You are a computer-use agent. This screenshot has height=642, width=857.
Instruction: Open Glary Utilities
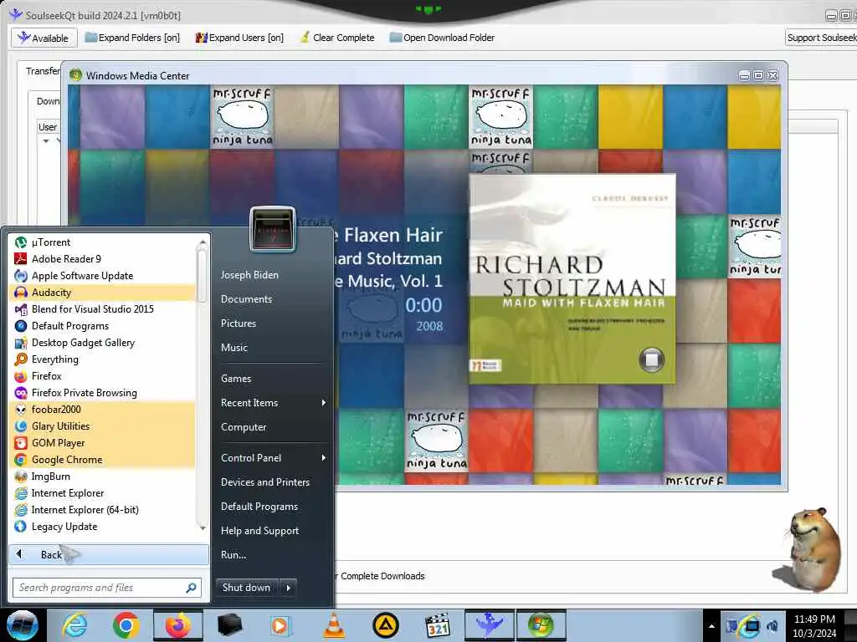[102, 425]
